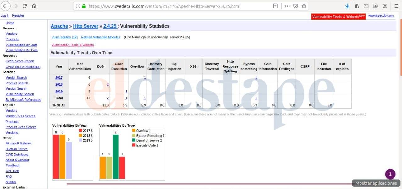Open the 2019 year row link
This screenshot has width=402, height=189.
(59, 92)
